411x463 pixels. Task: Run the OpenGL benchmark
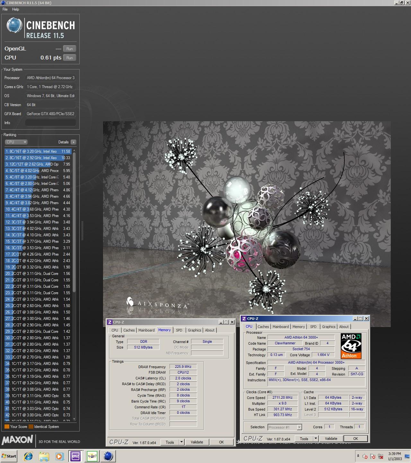click(69, 49)
